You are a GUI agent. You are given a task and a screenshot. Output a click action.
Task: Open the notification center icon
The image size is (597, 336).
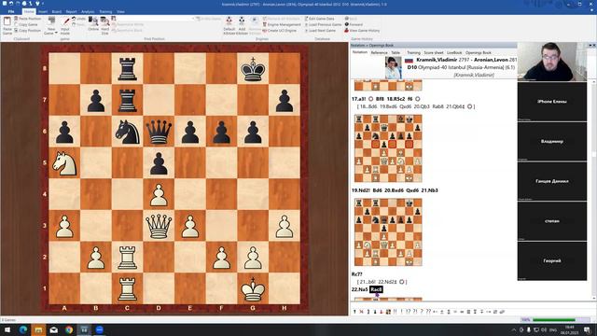click(x=588, y=329)
